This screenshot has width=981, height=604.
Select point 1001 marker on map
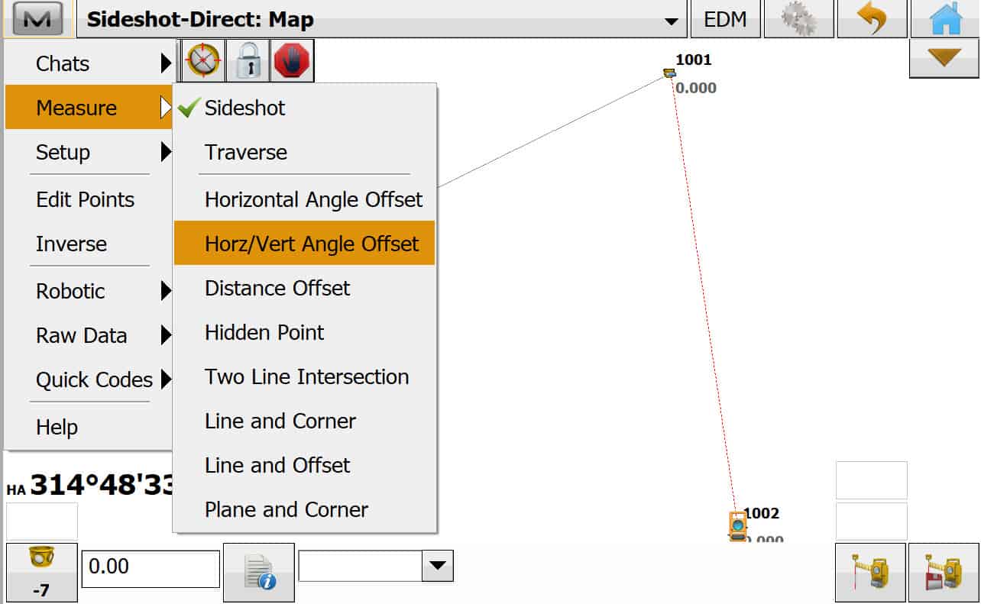pos(669,73)
